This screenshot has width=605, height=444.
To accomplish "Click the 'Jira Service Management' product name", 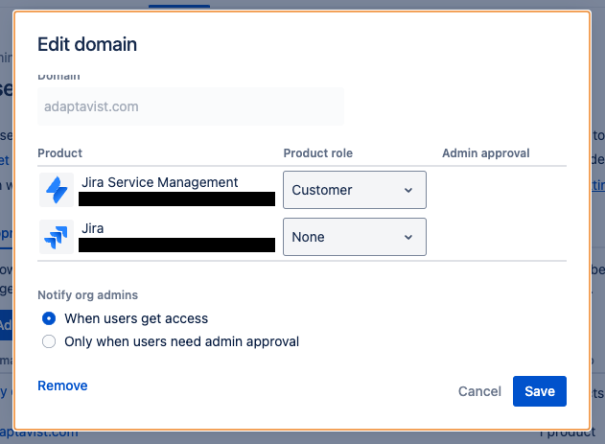I will pos(160,182).
